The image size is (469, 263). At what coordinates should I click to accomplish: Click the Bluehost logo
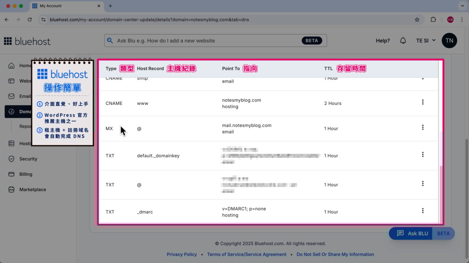coord(27,41)
